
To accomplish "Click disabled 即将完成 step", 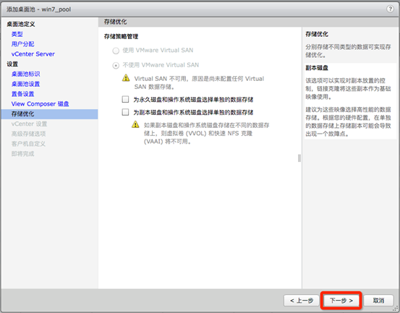I will tap(22, 154).
